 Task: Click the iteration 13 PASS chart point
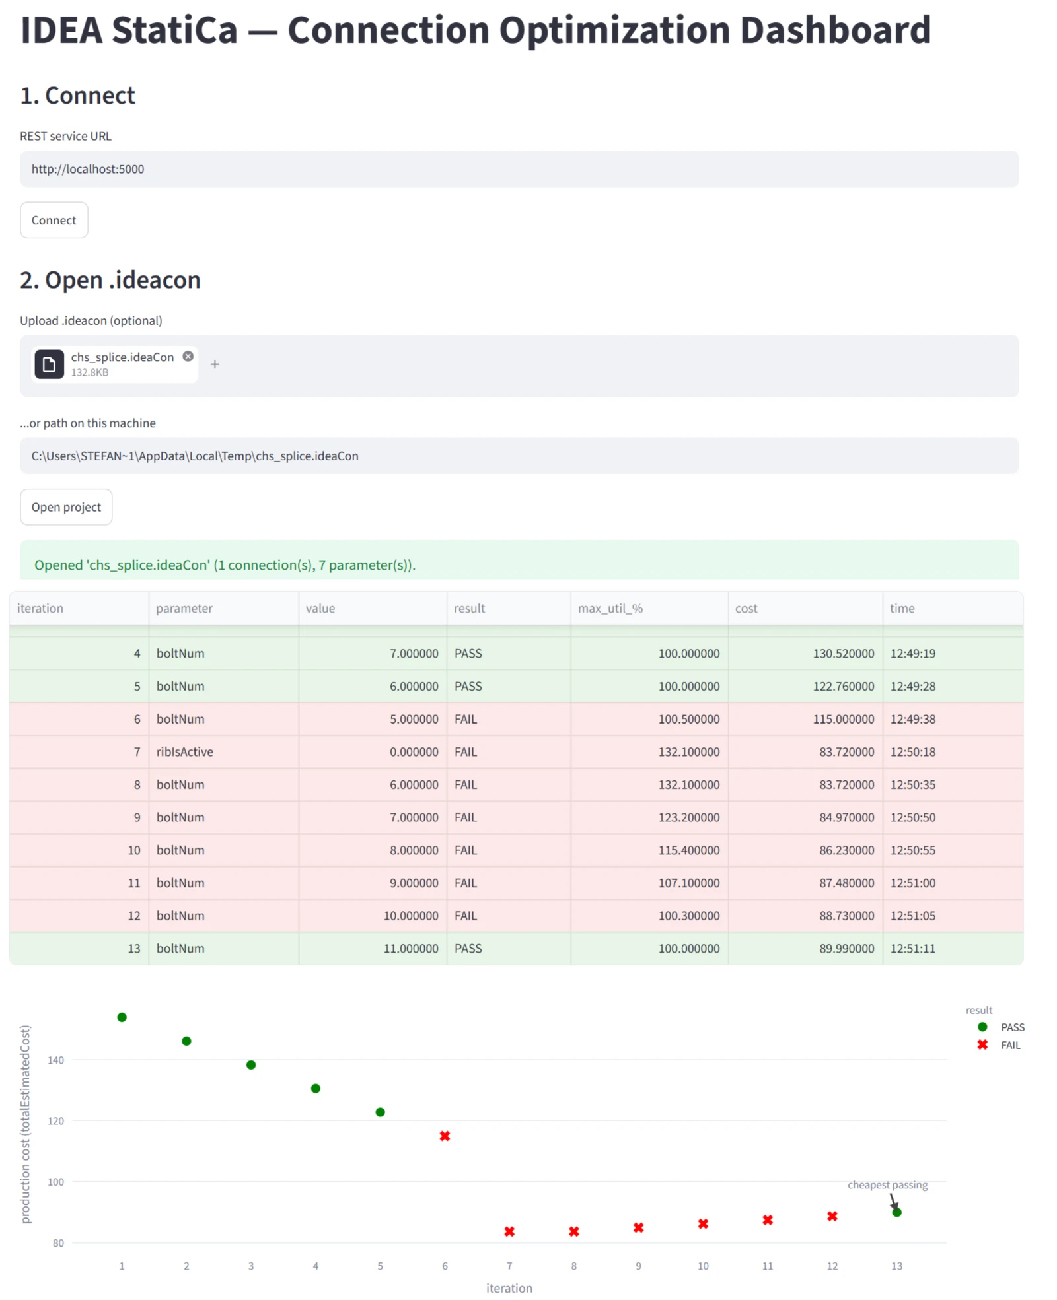coord(896,1212)
